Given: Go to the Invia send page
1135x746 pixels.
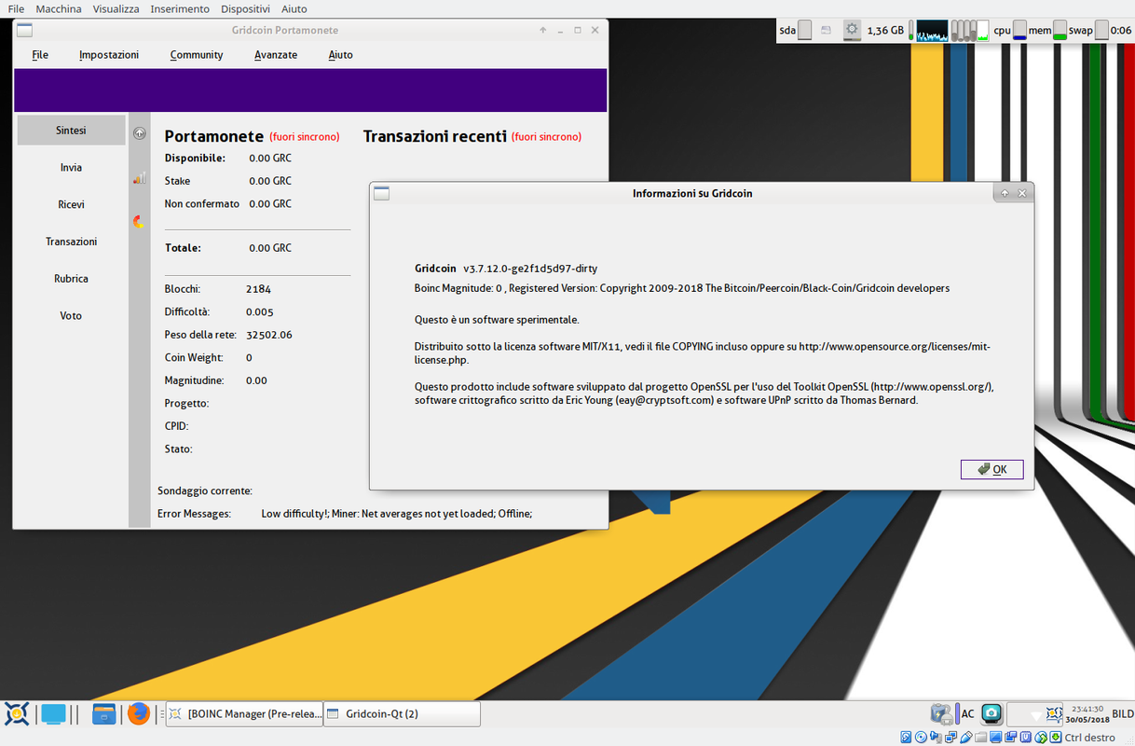Looking at the screenshot, I should click(x=71, y=168).
